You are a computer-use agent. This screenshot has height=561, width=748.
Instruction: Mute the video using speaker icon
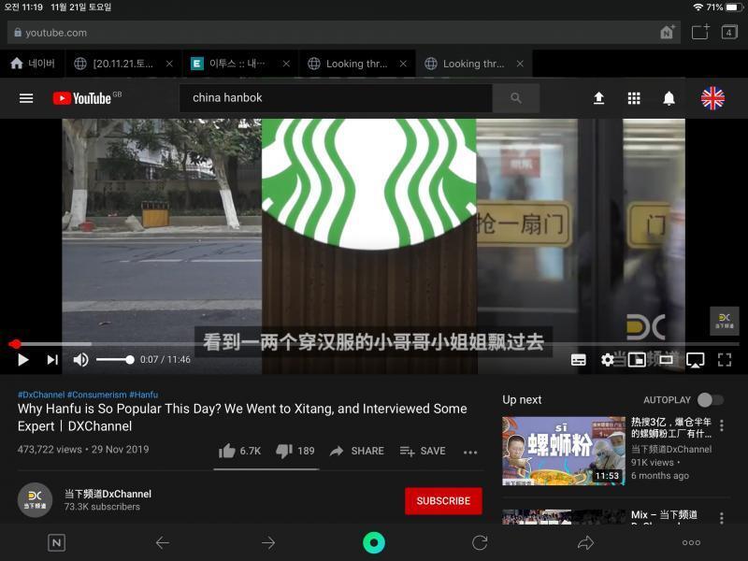(x=80, y=360)
